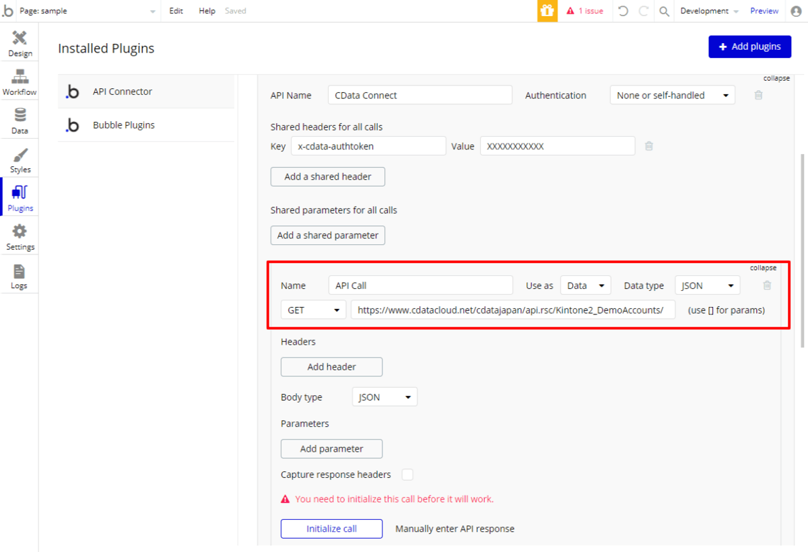Viewport: 808px width, 552px height.
Task: Open the Logs document icon
Action: (20, 271)
